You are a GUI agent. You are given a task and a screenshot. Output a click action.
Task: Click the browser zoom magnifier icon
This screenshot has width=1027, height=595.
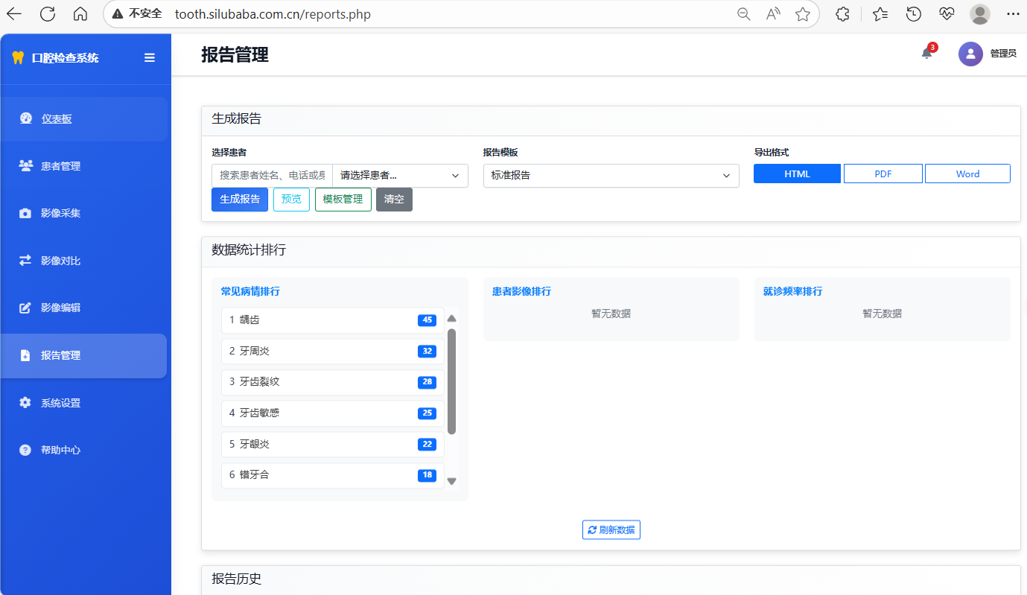743,14
